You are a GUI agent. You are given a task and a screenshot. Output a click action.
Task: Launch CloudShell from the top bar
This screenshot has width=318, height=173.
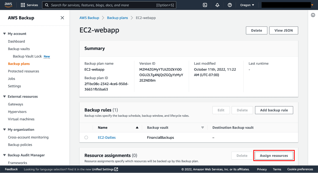205,5
